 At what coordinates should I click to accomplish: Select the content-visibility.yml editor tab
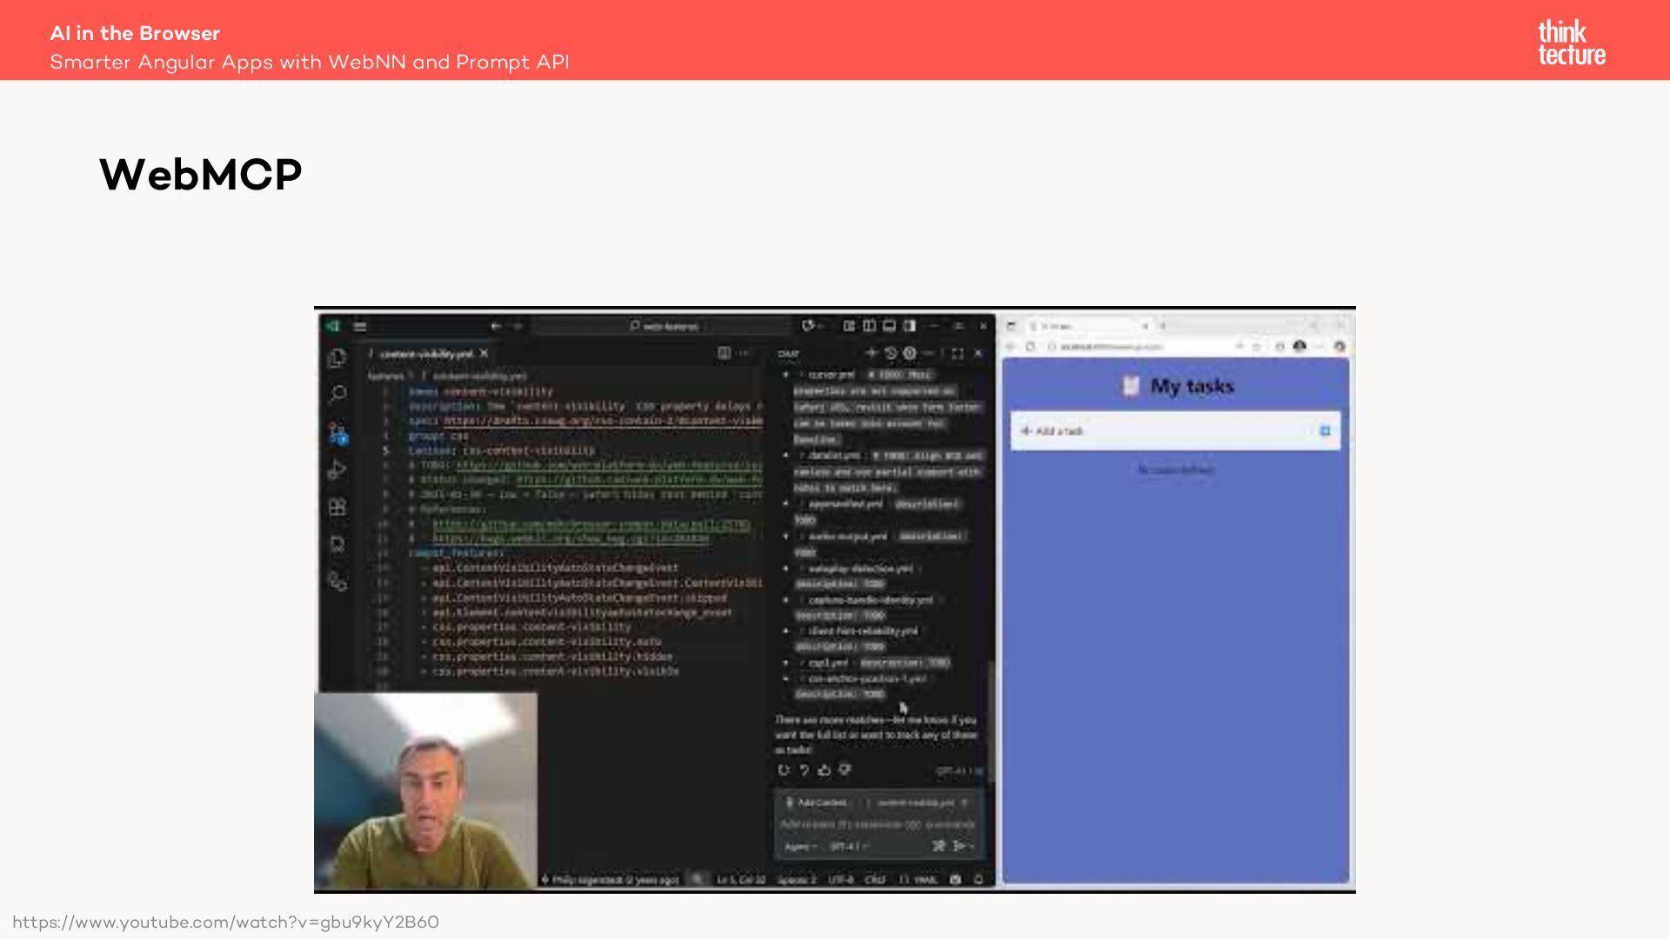[426, 354]
